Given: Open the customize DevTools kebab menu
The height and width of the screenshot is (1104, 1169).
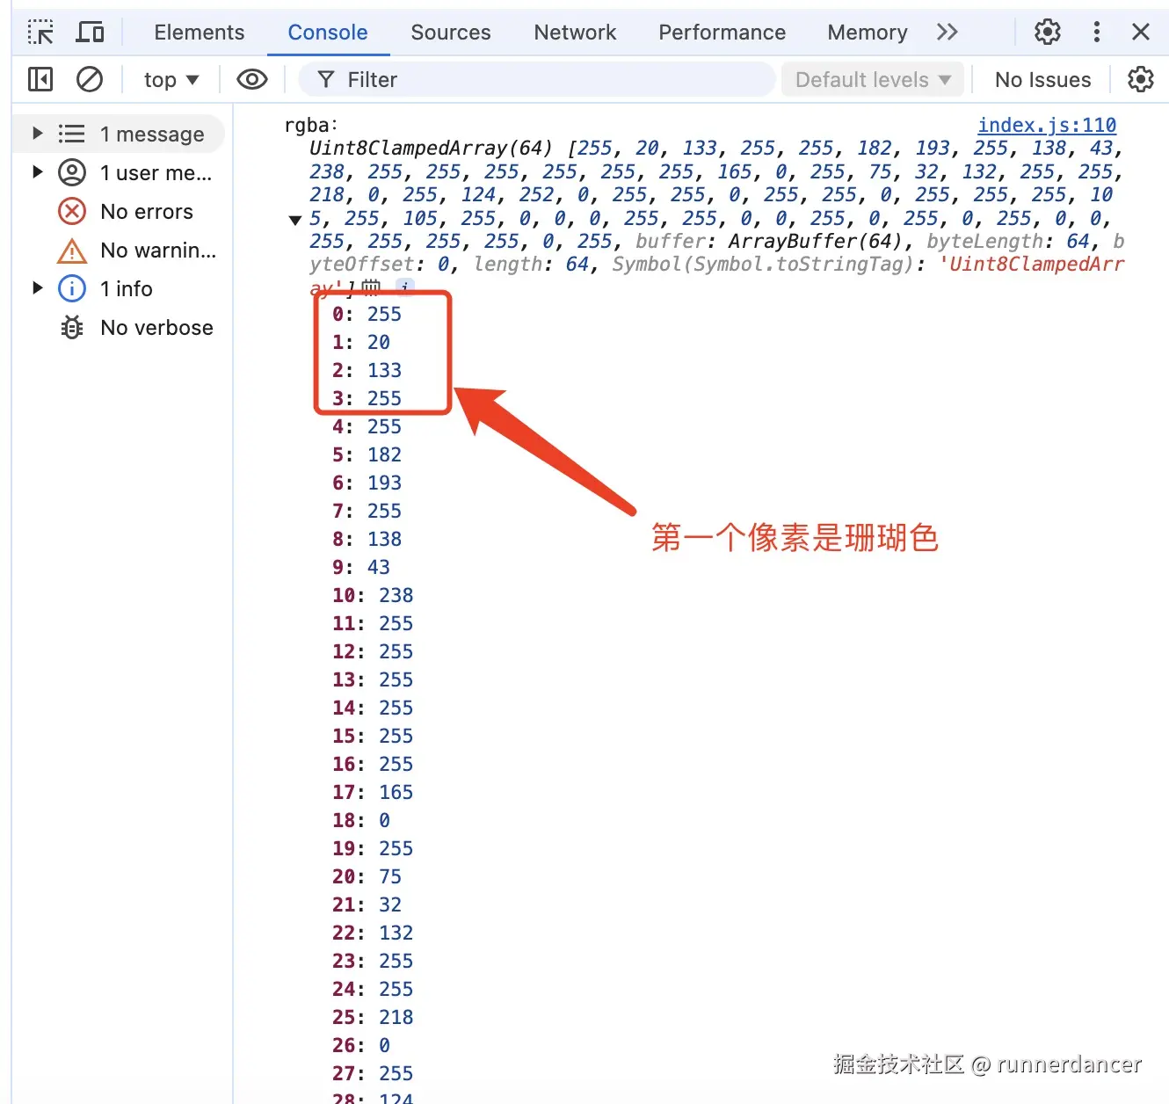Looking at the screenshot, I should click(x=1096, y=33).
